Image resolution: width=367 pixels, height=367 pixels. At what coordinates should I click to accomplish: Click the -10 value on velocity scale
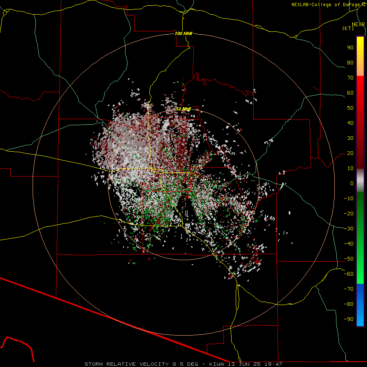[349, 199]
